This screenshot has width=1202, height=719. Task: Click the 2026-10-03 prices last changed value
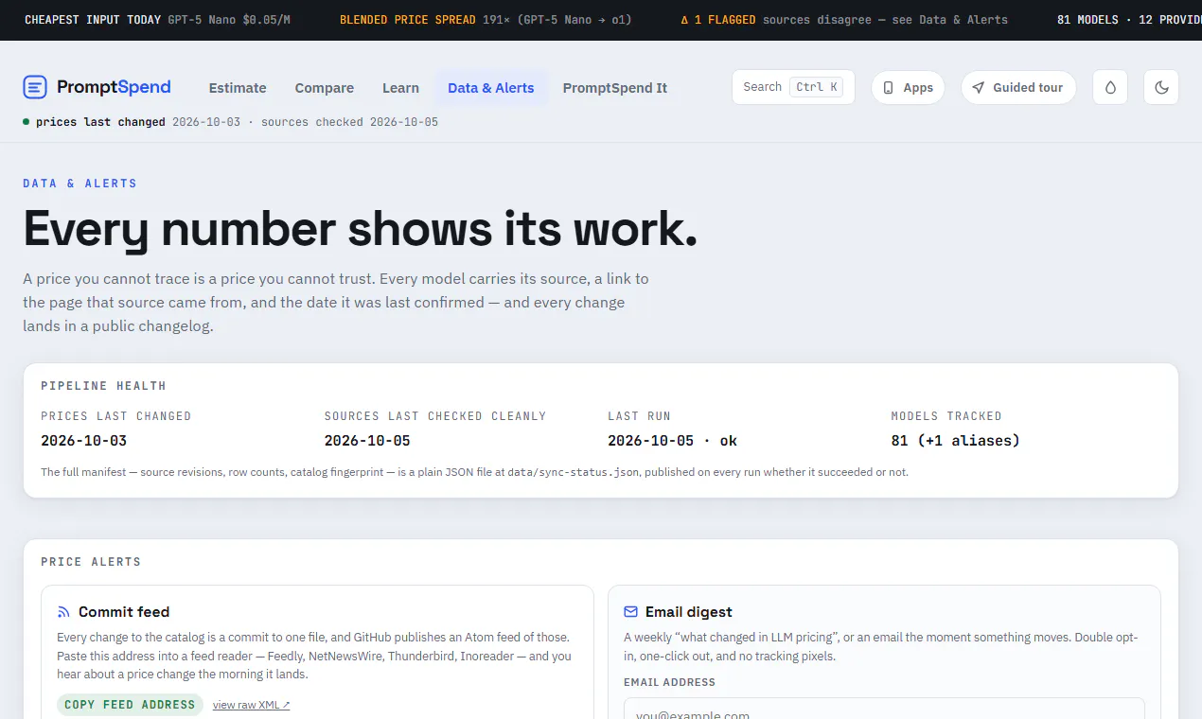[x=83, y=441]
